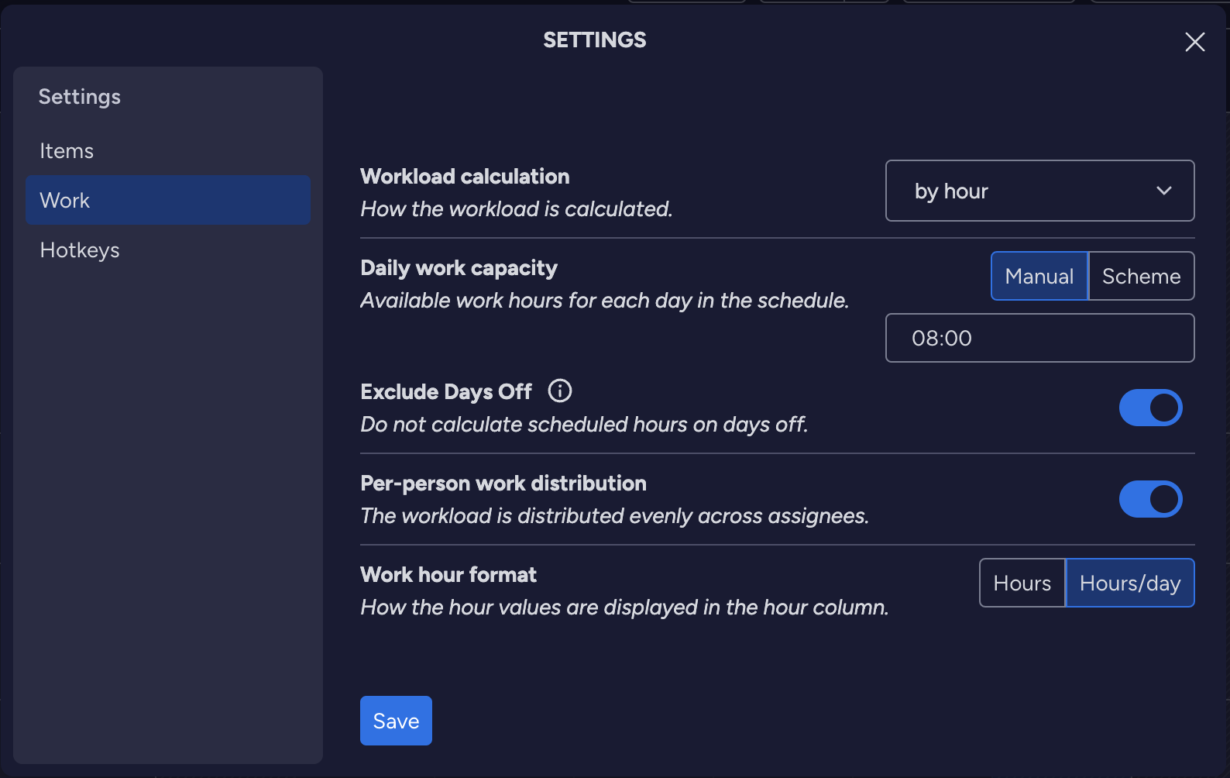This screenshot has width=1230, height=778.
Task: Switch daily work capacity to Scheme
Action: tap(1141, 276)
